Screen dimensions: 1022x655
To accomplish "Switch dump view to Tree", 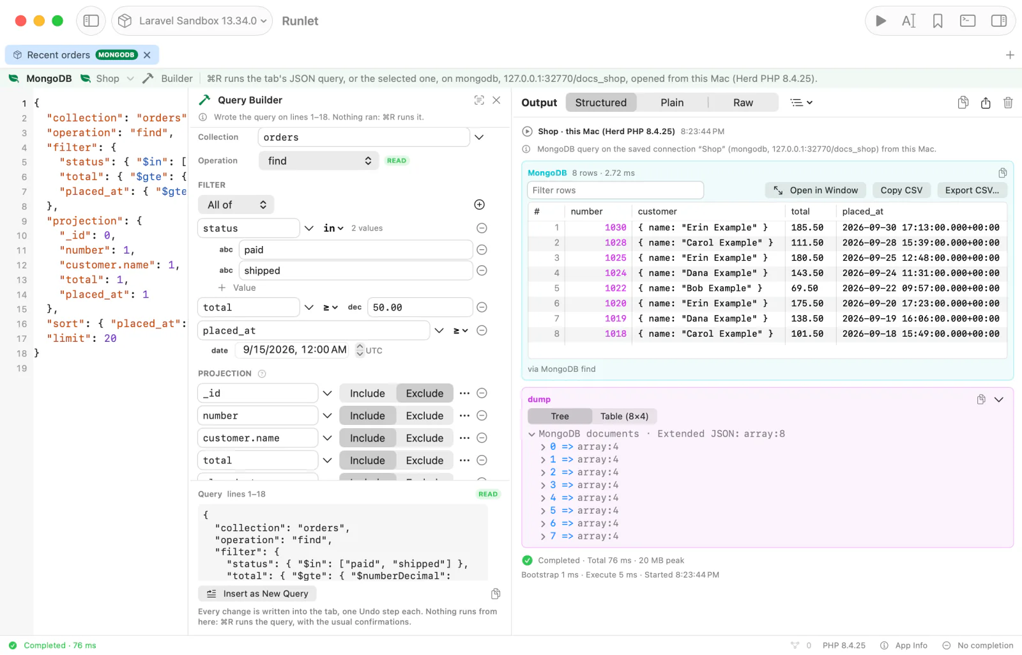I will [560, 417].
